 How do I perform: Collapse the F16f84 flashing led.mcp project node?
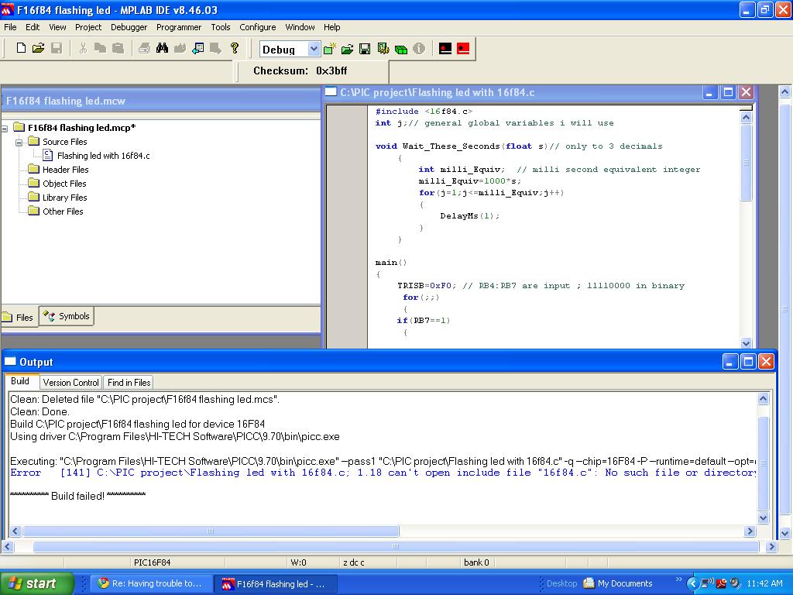tap(5, 128)
